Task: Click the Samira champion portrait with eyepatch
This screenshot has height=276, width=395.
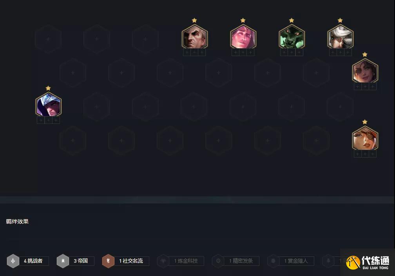Action: pyautogui.click(x=365, y=71)
